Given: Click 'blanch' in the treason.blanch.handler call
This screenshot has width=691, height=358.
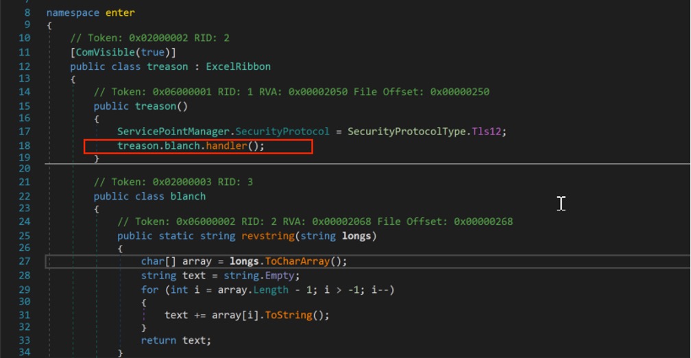Looking at the screenshot, I should point(182,146).
